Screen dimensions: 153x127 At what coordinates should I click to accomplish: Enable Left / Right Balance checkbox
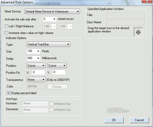coord(6,26)
